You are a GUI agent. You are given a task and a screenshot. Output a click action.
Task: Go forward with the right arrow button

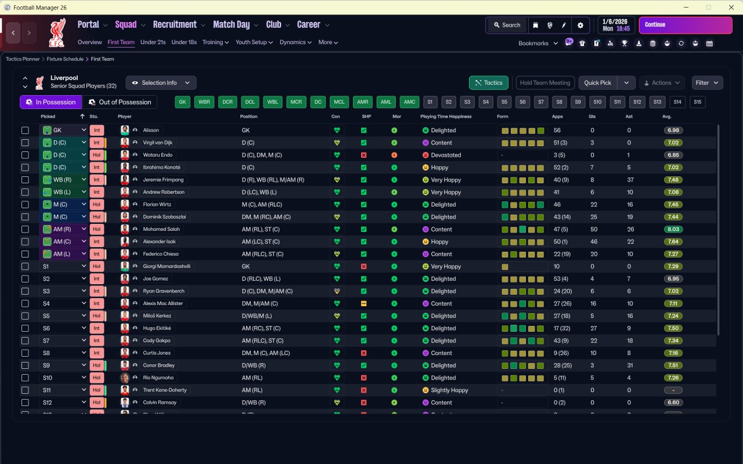tap(29, 33)
